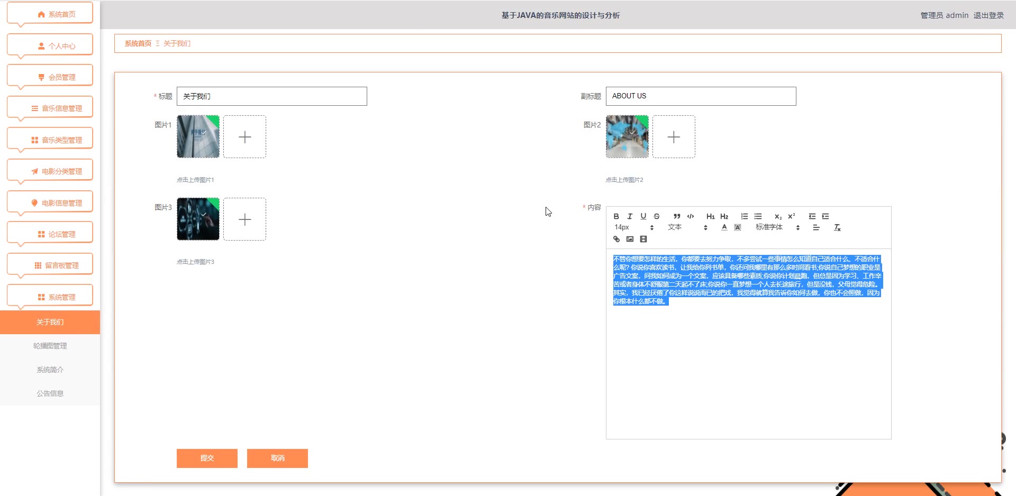Apply Heading 1 style

[x=711, y=216]
